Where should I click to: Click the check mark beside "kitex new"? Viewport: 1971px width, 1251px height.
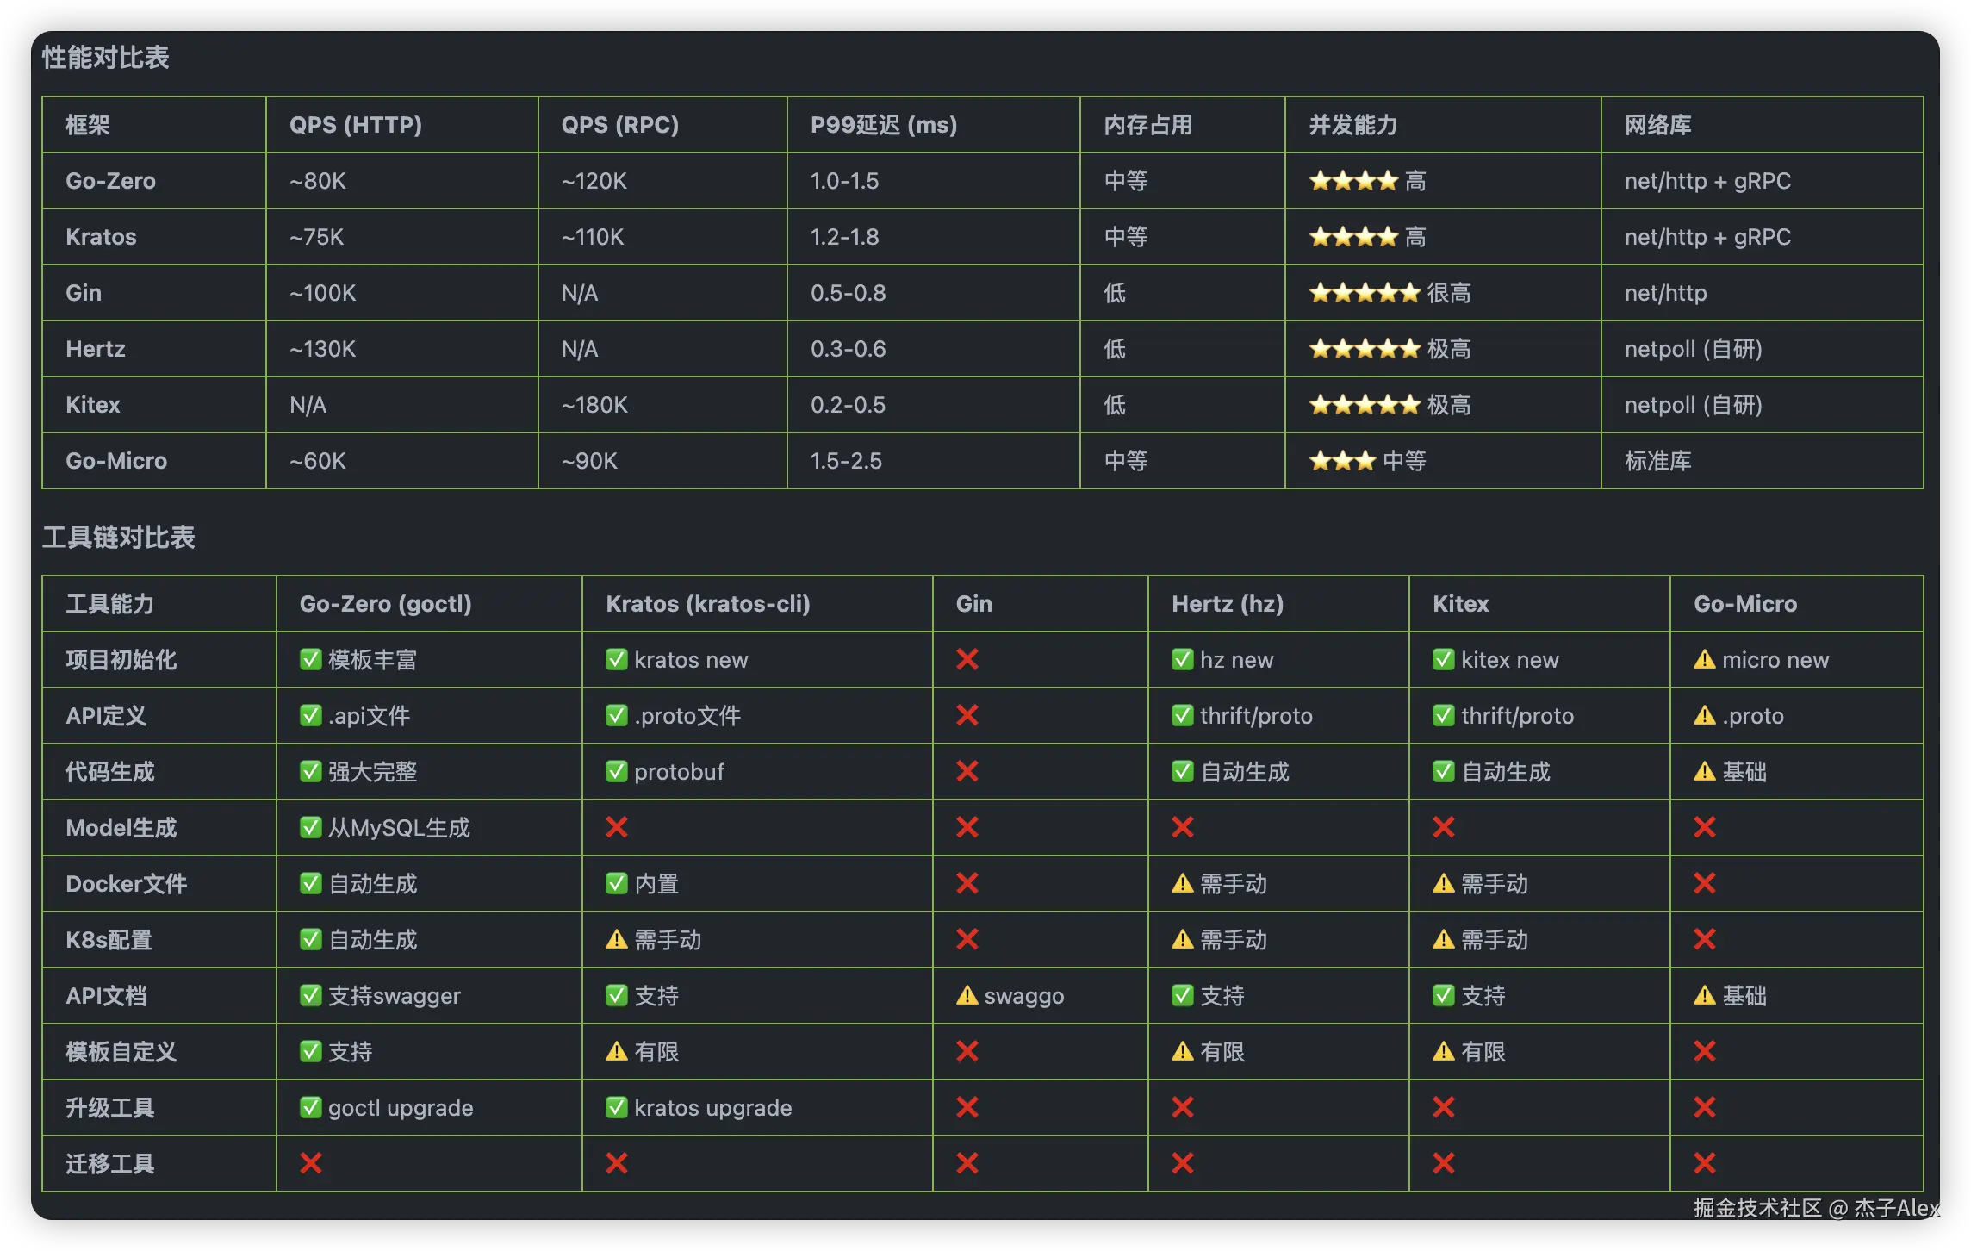tap(1443, 660)
